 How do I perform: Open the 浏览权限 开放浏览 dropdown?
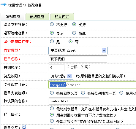click(61, 76)
